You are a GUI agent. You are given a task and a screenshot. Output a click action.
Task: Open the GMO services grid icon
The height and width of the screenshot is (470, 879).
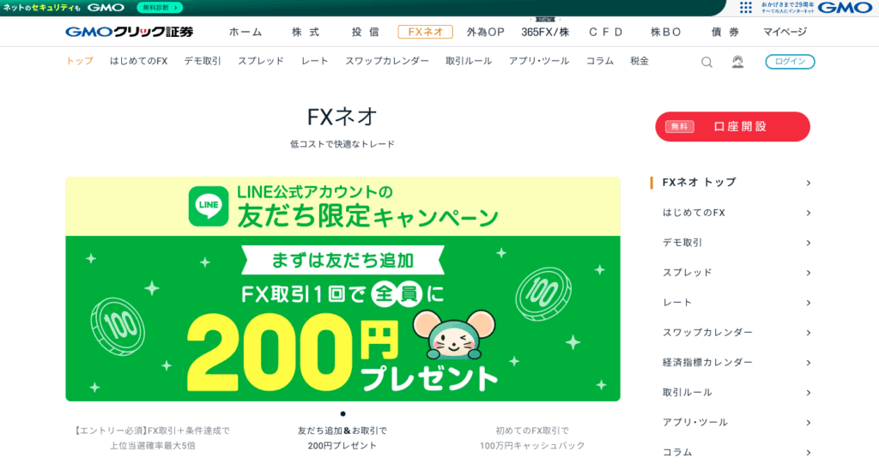(746, 7)
